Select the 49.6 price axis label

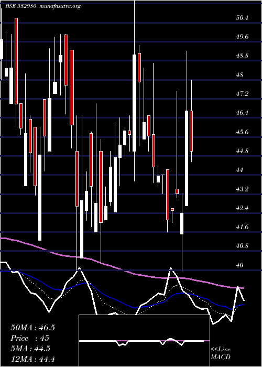[x=242, y=37]
